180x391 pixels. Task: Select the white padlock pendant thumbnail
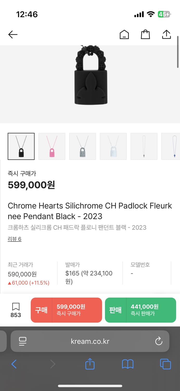point(113,146)
